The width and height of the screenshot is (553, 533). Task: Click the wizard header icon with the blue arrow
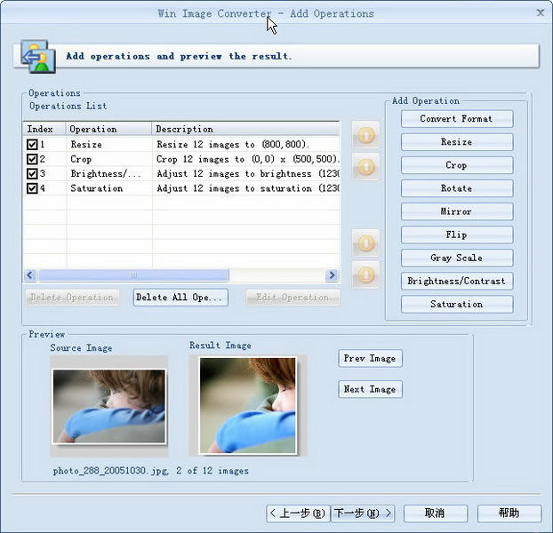[x=35, y=55]
